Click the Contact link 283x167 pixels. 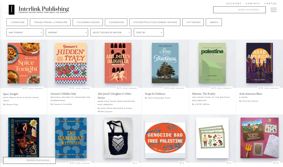tap(253, 3)
